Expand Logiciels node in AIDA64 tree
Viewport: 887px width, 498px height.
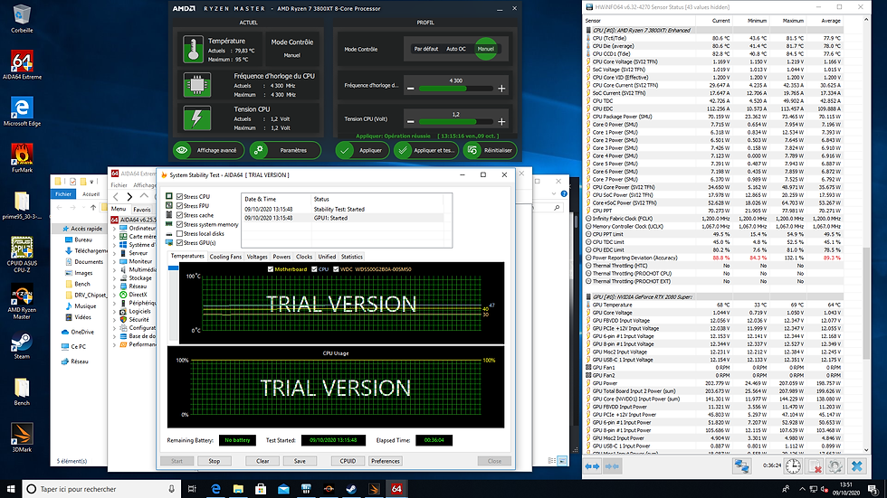[x=115, y=311]
